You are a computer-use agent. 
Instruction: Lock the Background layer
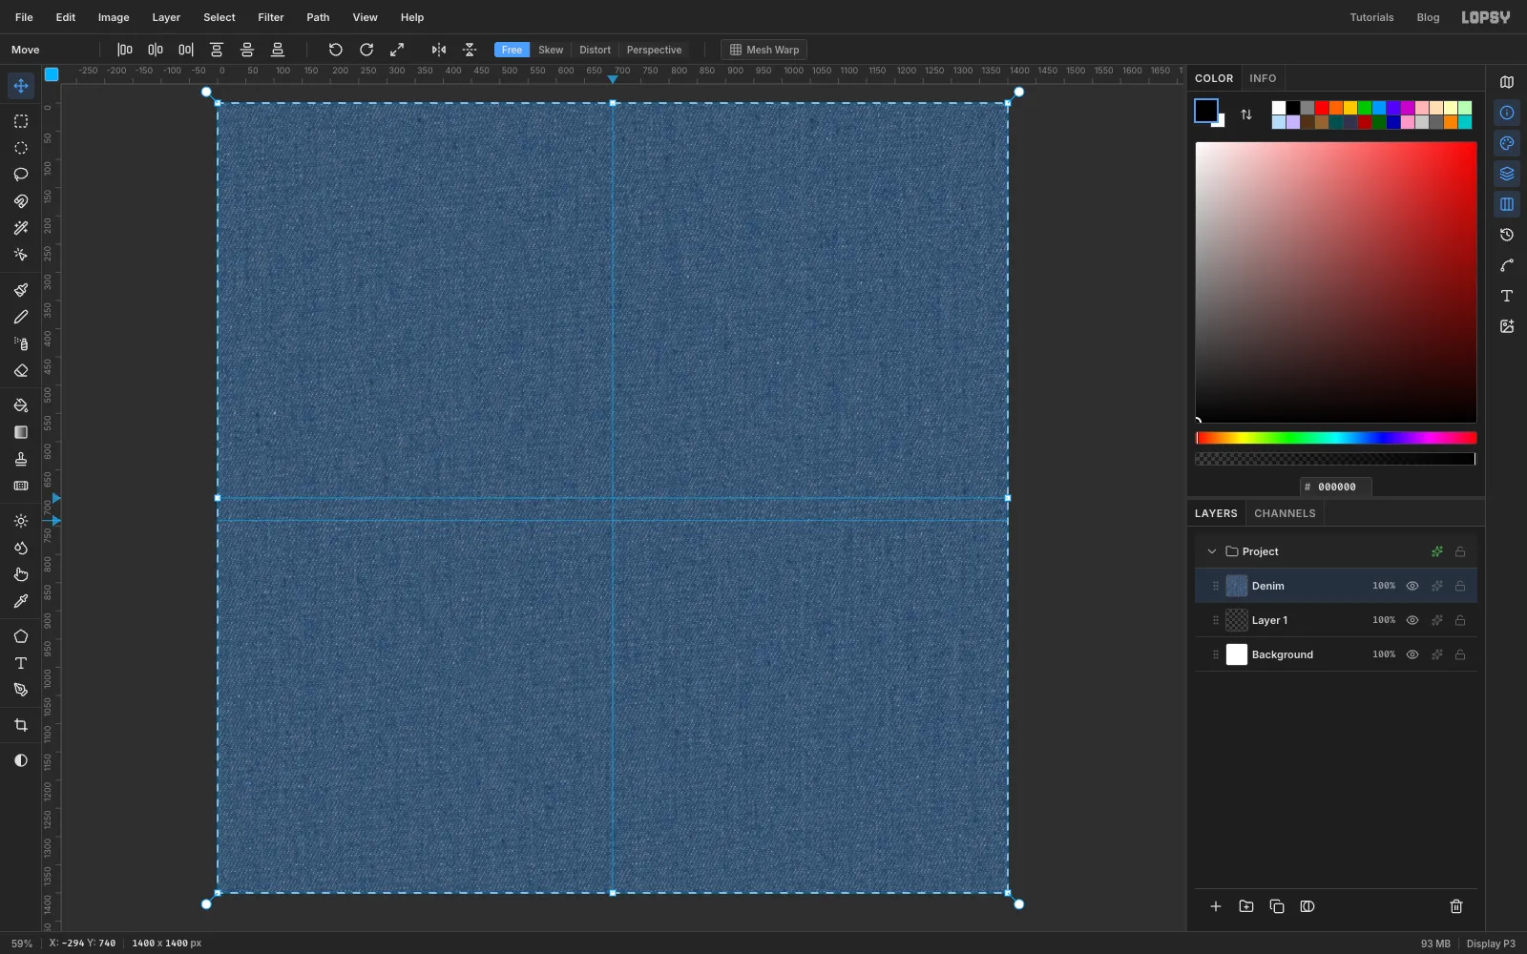coord(1460,654)
